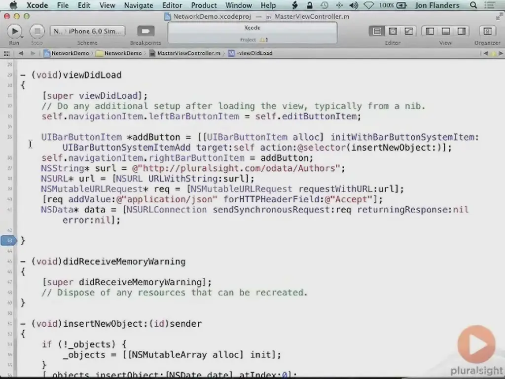Screen dimensions: 505x379
Task: Open the Product menu
Action: 204,5
